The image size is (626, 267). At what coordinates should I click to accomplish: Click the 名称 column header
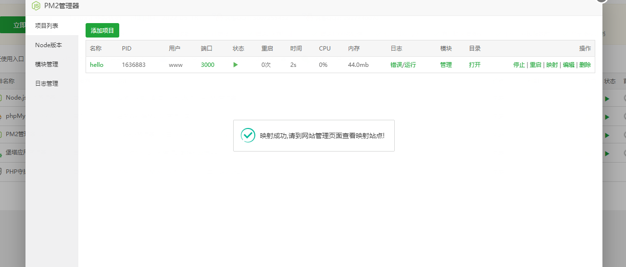(x=96, y=49)
